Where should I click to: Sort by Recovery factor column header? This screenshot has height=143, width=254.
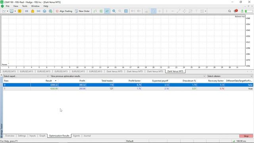click(x=211, y=81)
